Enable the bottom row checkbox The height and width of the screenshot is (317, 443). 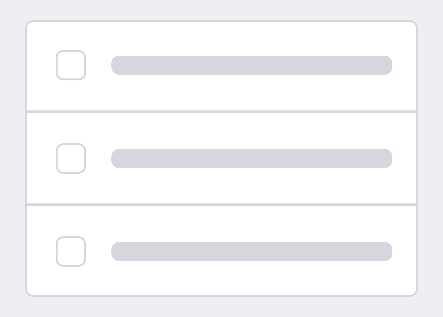(71, 252)
